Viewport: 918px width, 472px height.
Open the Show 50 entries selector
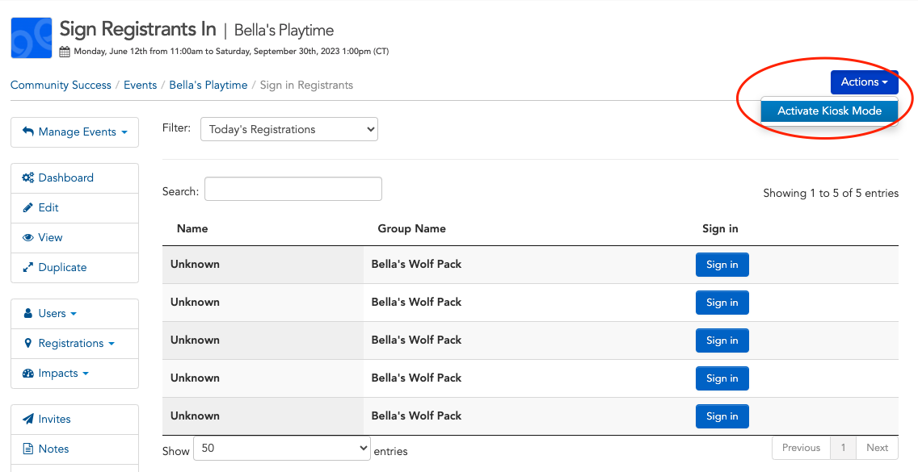[281, 448]
